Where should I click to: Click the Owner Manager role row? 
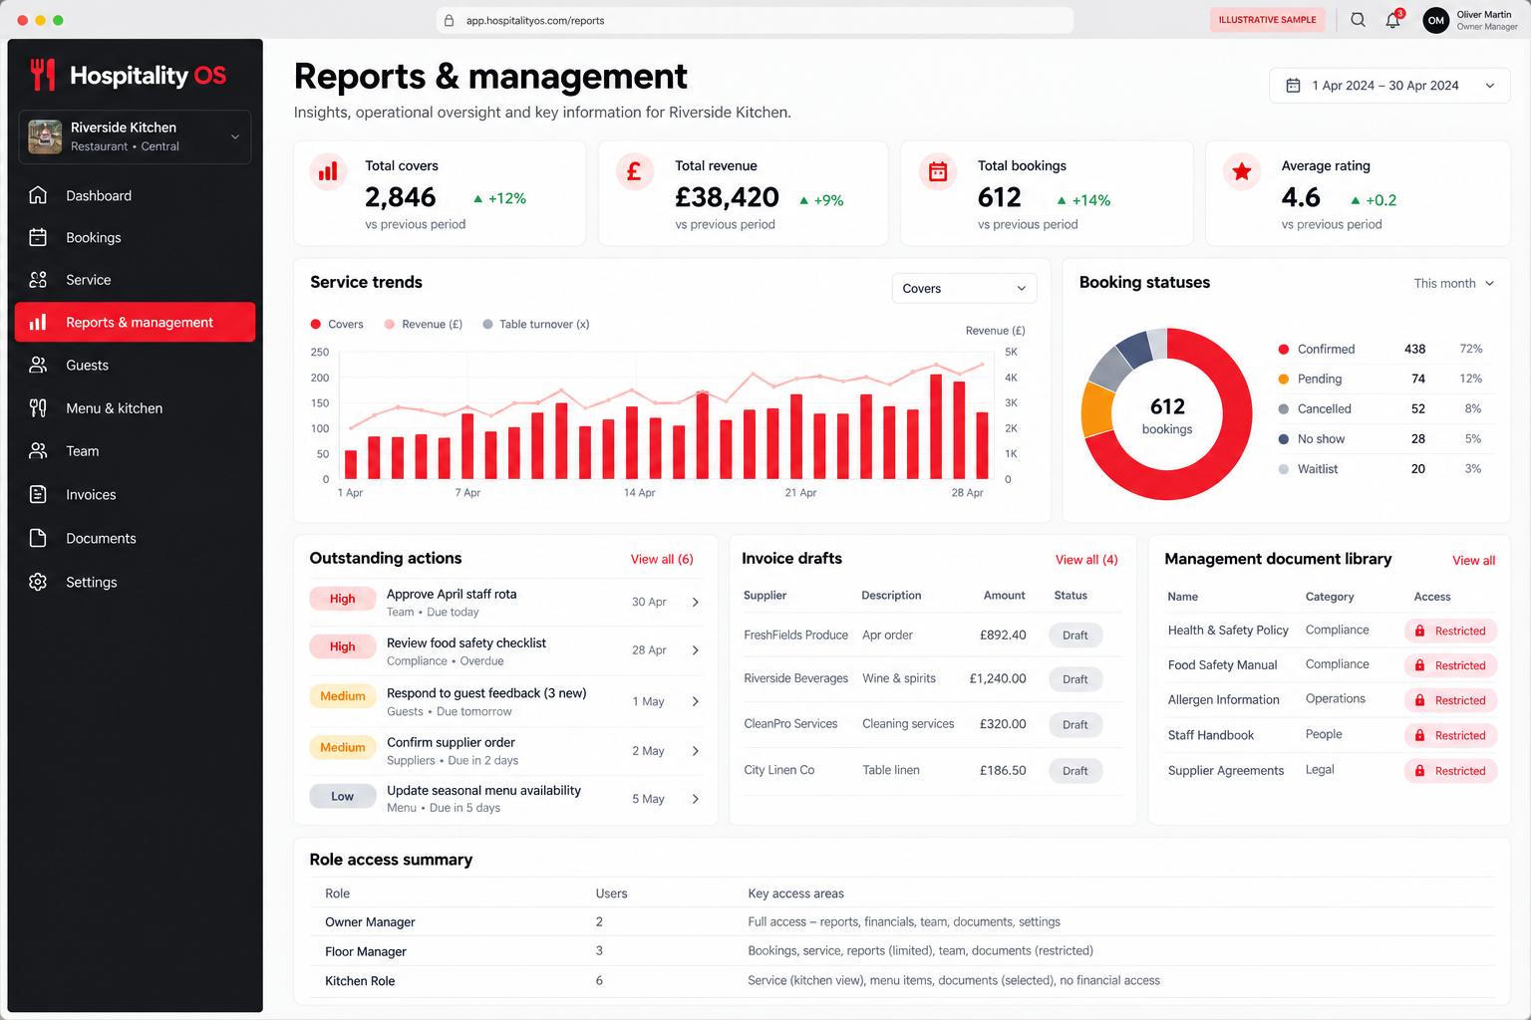point(902,922)
